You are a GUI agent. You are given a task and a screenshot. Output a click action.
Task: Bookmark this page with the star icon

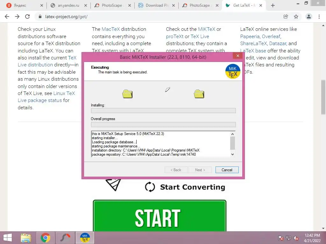[296, 17]
